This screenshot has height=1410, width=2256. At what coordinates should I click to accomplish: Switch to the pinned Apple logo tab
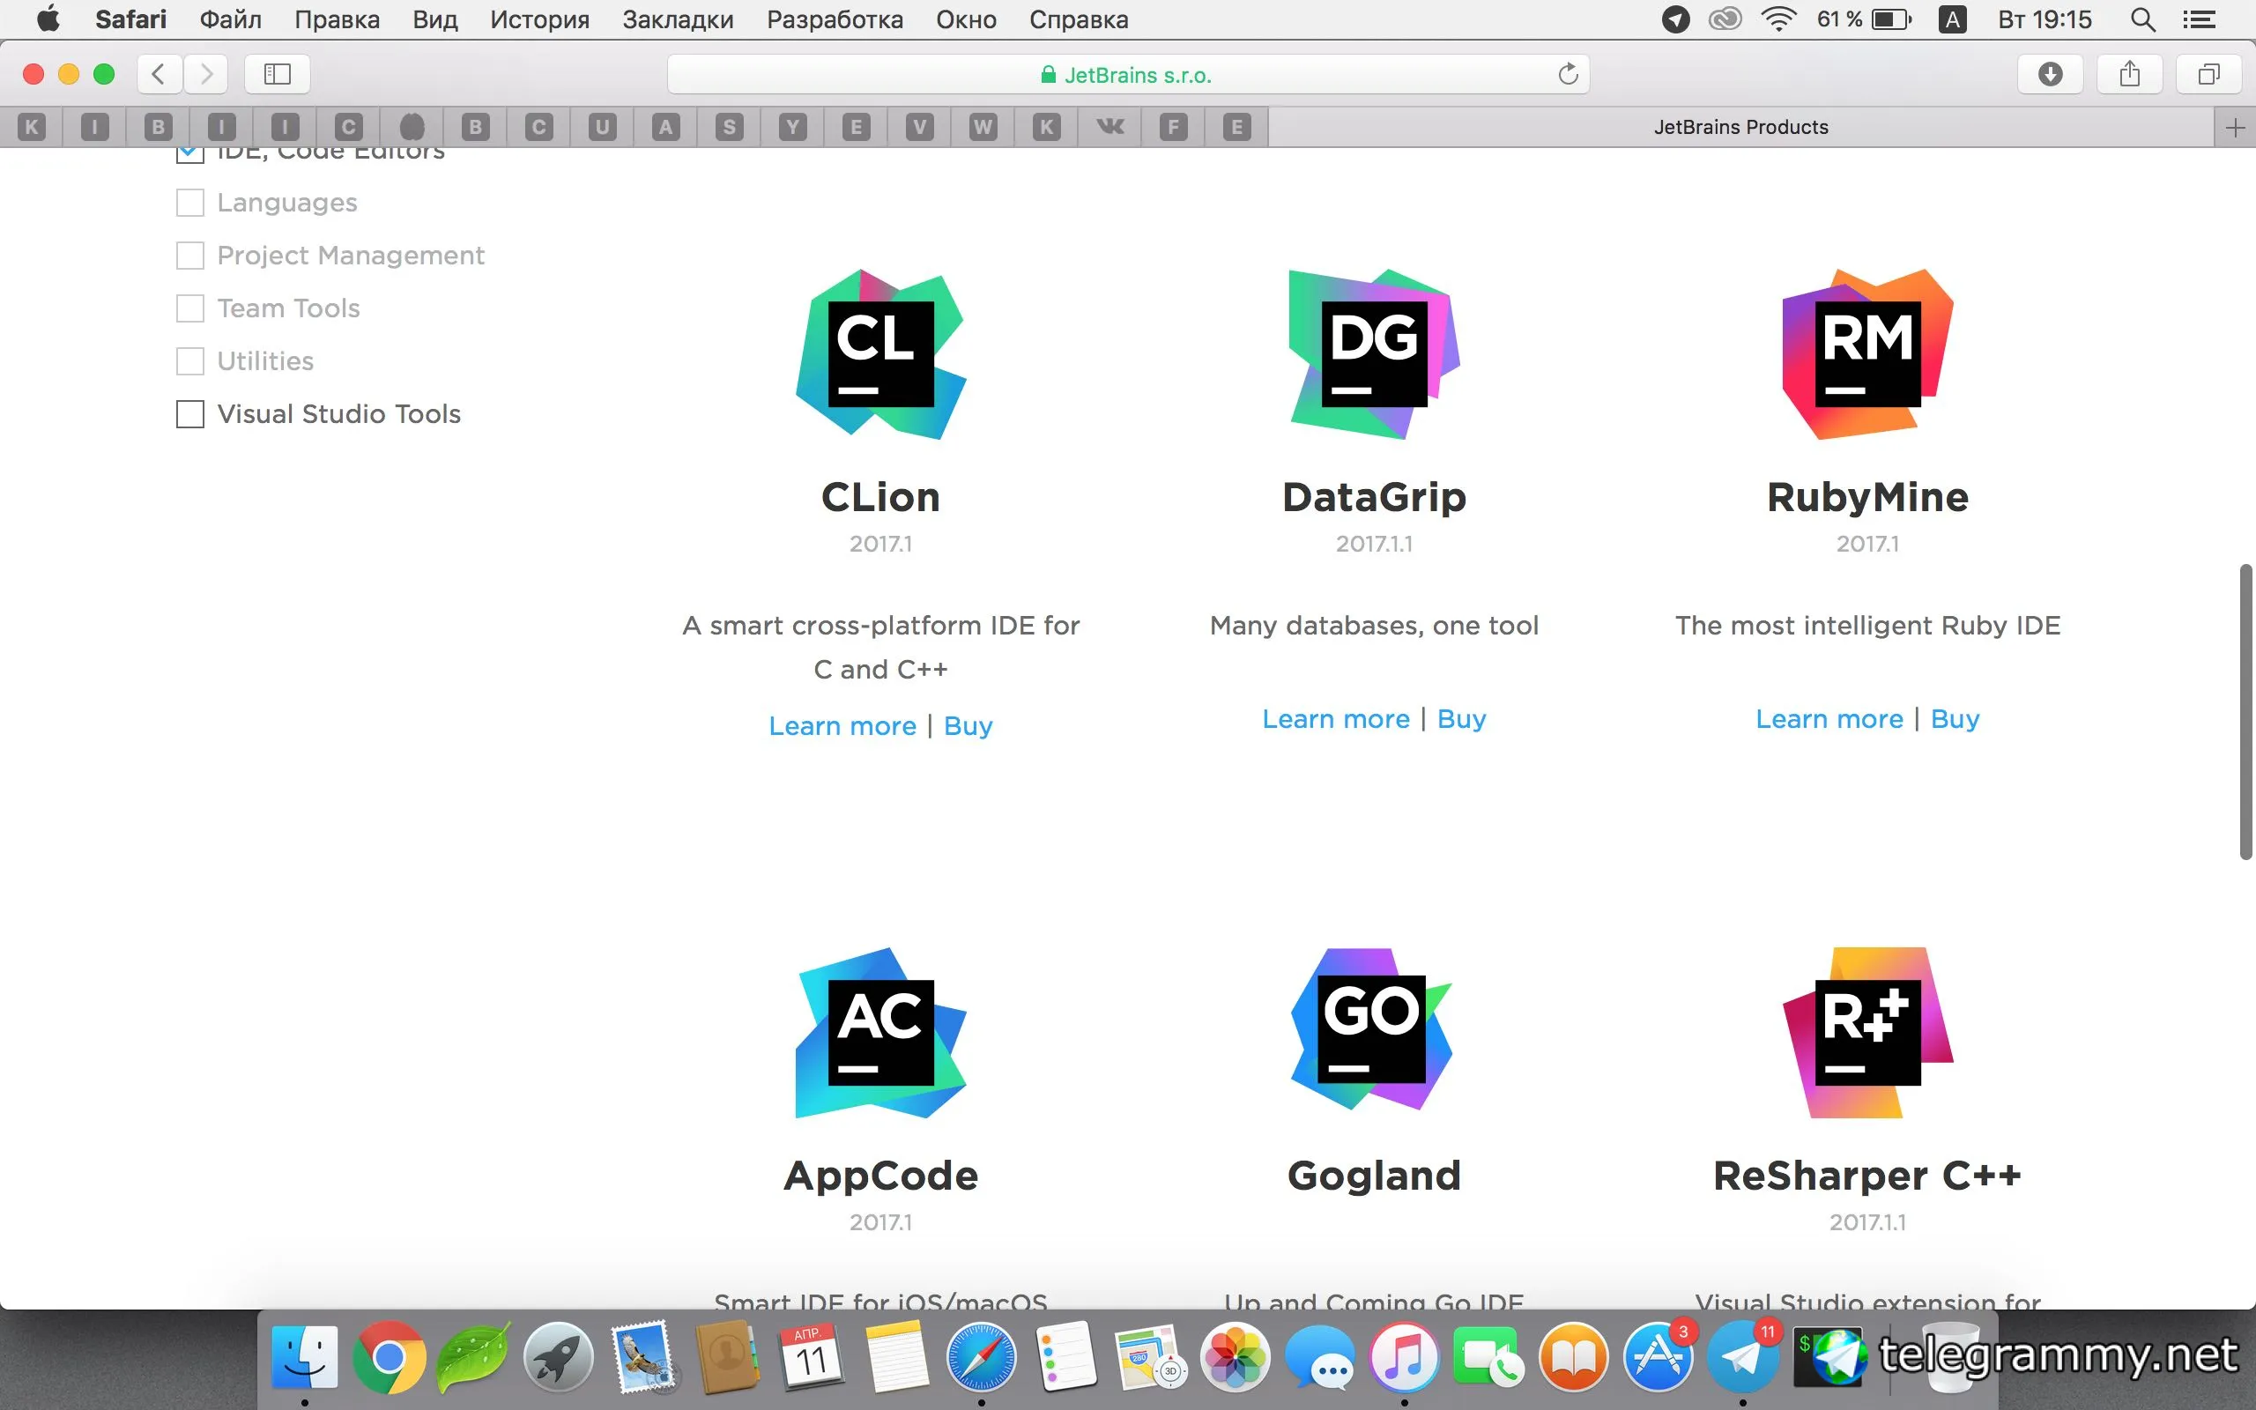pyautogui.click(x=412, y=127)
